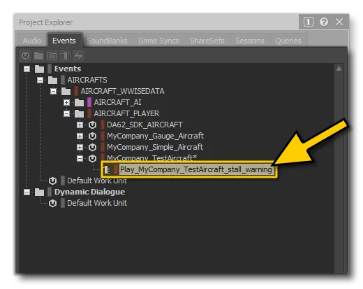The width and height of the screenshot is (363, 289).
Task: Click the new Work Unit toolbar icon
Action: (x=25, y=56)
